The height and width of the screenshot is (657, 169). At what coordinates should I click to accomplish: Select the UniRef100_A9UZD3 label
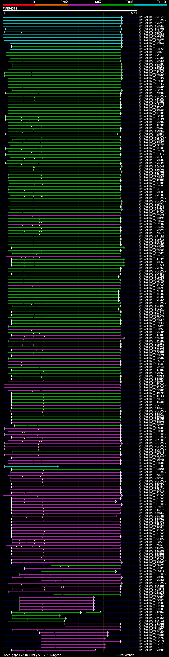(x=152, y=650)
